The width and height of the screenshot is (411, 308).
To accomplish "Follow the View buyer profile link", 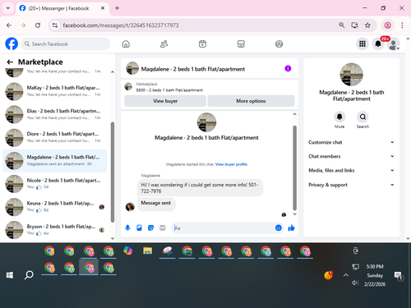I will (x=231, y=164).
